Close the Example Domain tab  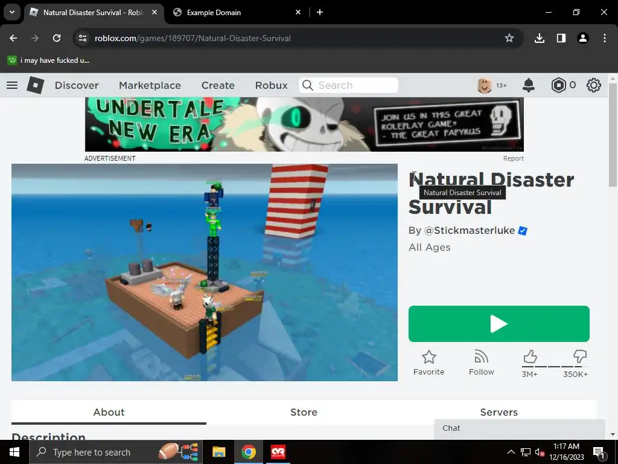click(x=298, y=12)
